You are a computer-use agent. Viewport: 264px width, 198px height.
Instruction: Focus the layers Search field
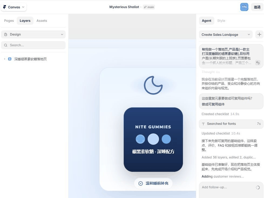[x=33, y=45]
